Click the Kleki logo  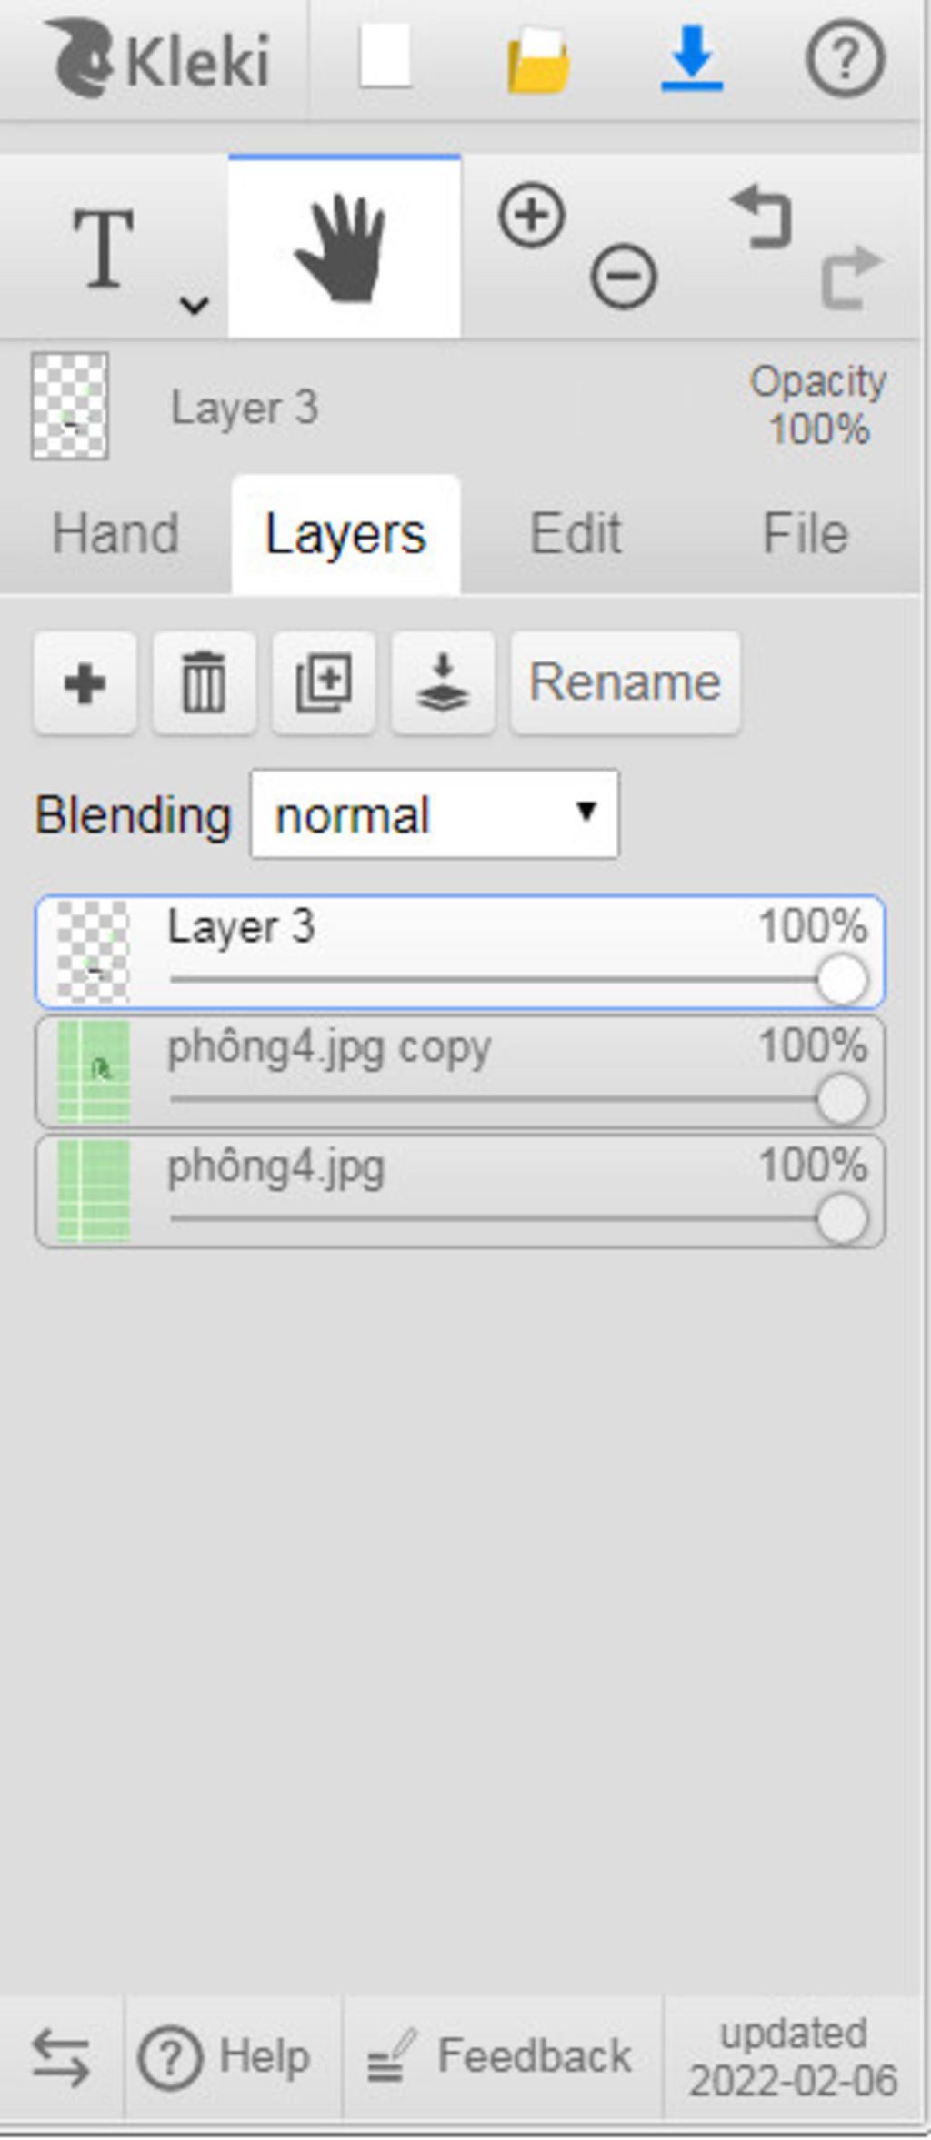pos(159,59)
